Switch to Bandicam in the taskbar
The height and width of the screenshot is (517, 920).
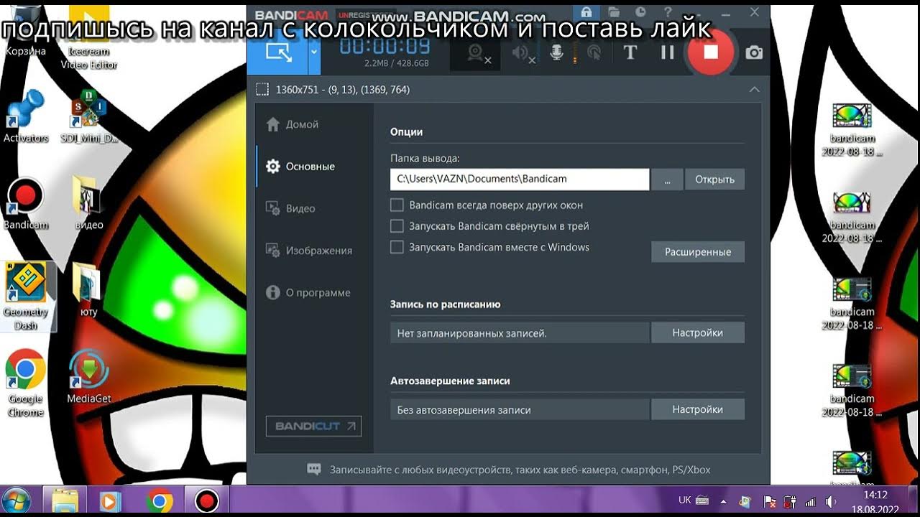207,500
